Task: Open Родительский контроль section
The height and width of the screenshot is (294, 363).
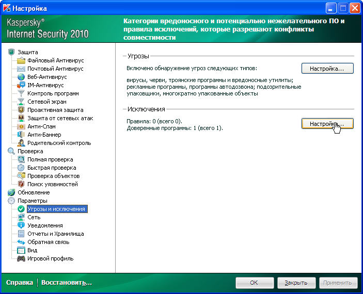Action: (x=59, y=143)
